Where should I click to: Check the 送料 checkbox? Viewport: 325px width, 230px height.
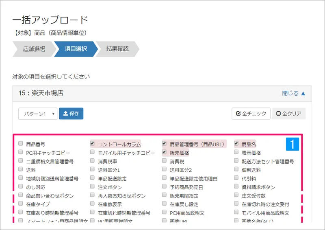(x=21, y=169)
